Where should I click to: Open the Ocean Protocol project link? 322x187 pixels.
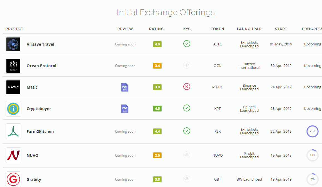[x=42, y=66]
